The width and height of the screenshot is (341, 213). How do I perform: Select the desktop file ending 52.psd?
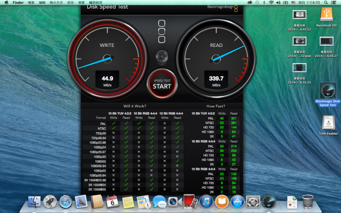[x=299, y=47]
